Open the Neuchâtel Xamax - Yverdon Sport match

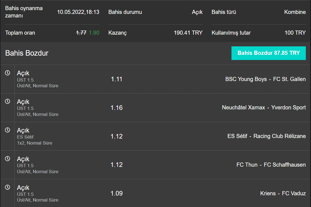point(264,107)
